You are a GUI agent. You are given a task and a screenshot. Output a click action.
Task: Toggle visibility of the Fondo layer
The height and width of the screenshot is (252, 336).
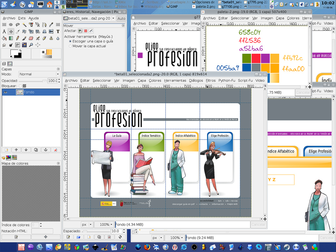pos(6,92)
